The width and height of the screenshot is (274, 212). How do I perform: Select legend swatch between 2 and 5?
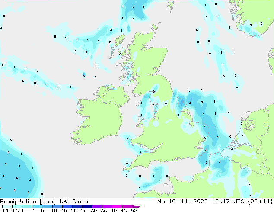pos(37,206)
